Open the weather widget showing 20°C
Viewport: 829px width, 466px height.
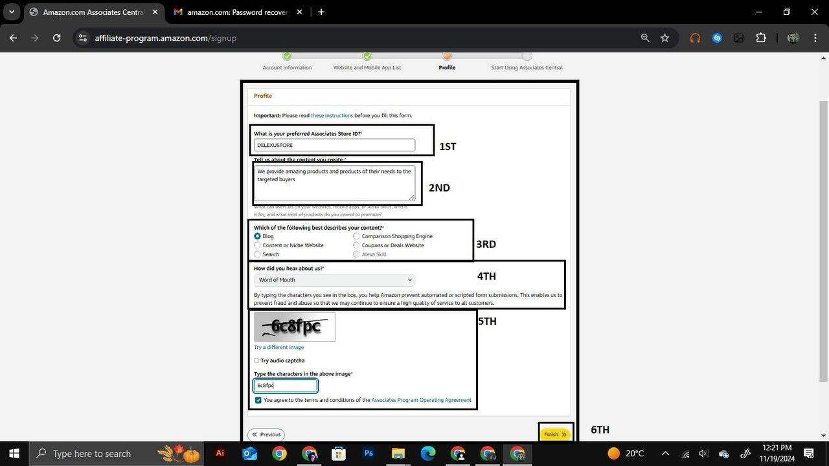click(626, 453)
